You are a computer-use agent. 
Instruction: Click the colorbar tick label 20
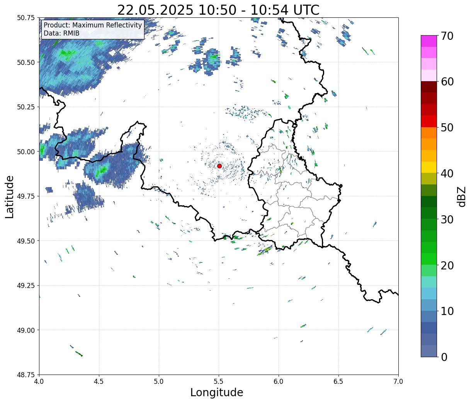pyautogui.click(x=447, y=265)
